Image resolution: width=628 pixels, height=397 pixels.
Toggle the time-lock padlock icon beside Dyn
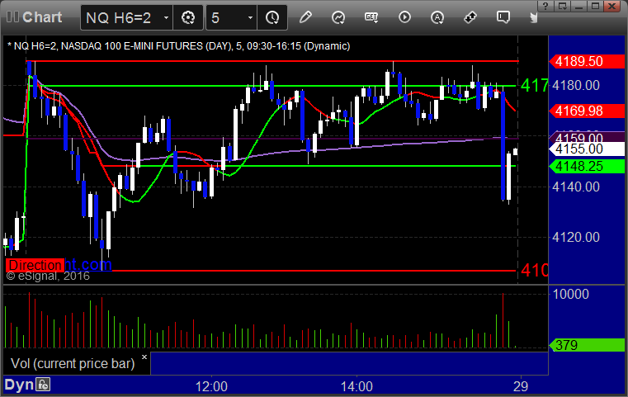(43, 385)
